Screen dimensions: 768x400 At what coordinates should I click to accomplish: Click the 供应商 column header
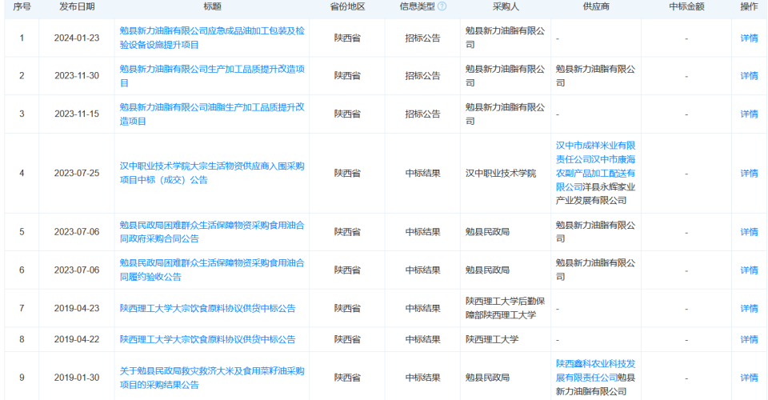coord(596,6)
